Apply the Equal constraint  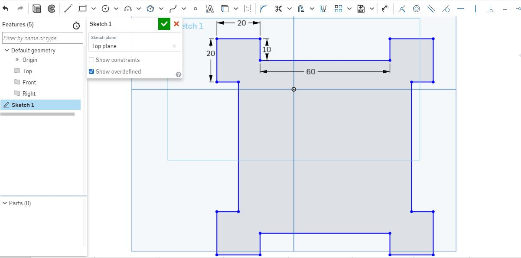pos(505,9)
